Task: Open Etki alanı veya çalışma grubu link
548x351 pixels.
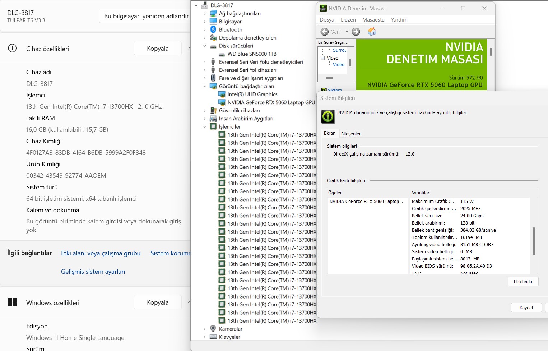Action: pos(101,253)
